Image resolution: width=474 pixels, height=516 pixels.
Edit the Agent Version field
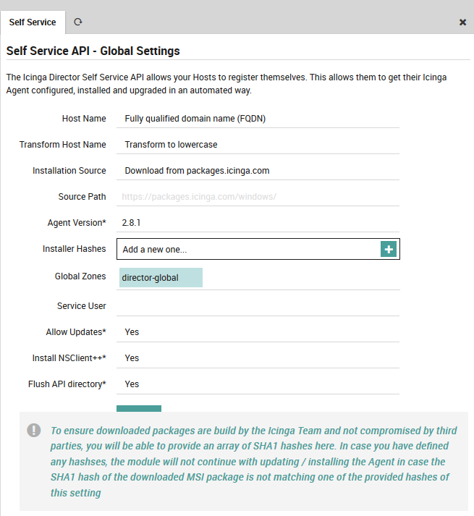[x=258, y=223]
